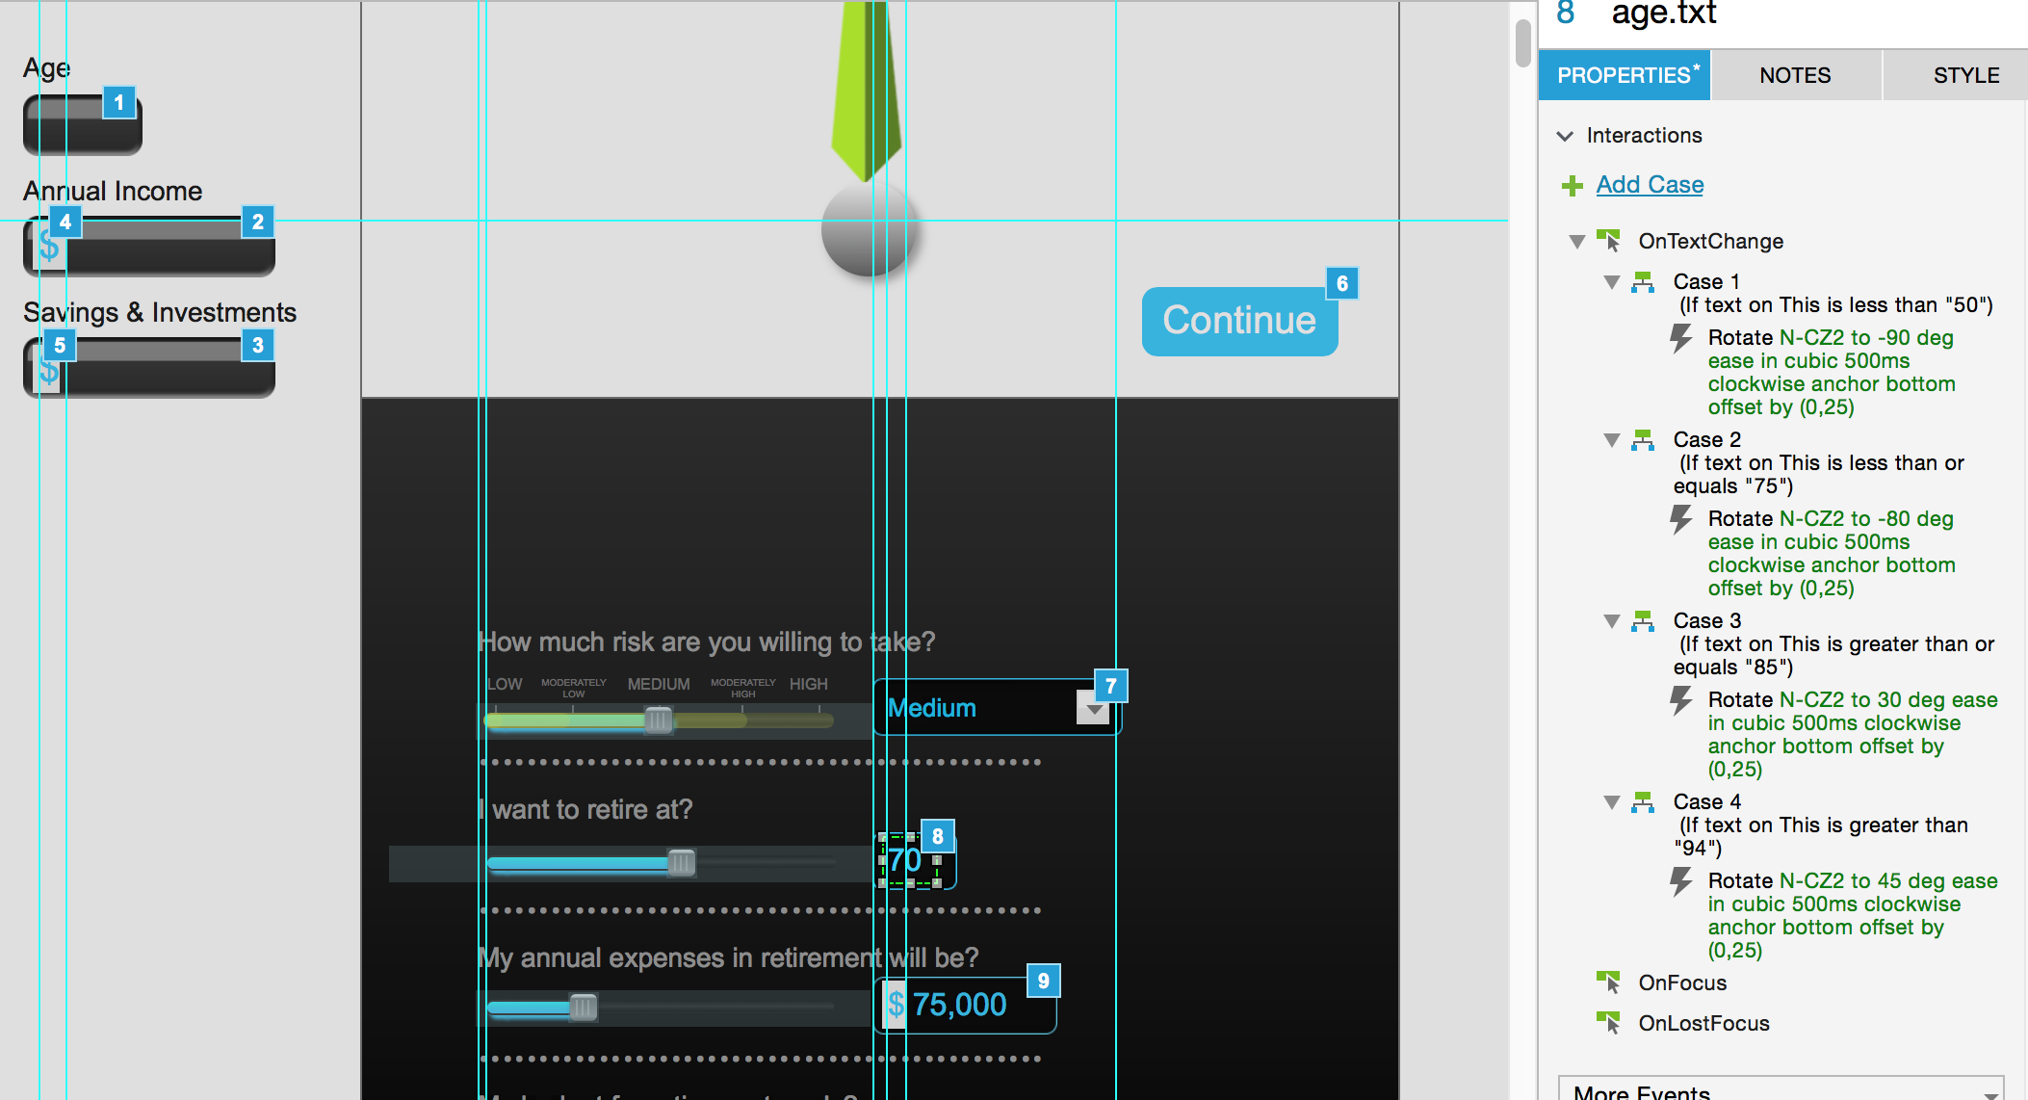Collapse the Interactions section chevron
Viewport: 2028px width, 1100px height.
[x=1565, y=136]
